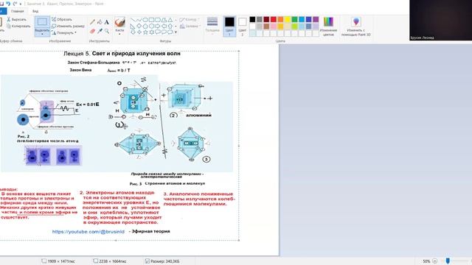Click Cut (Вырезать) in clipboard group
This screenshot has width=472, height=265.
pos(17,19)
